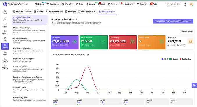Expand the Turiabooks Tech workspace dropdown
197x107 pixels.
pos(18,4)
